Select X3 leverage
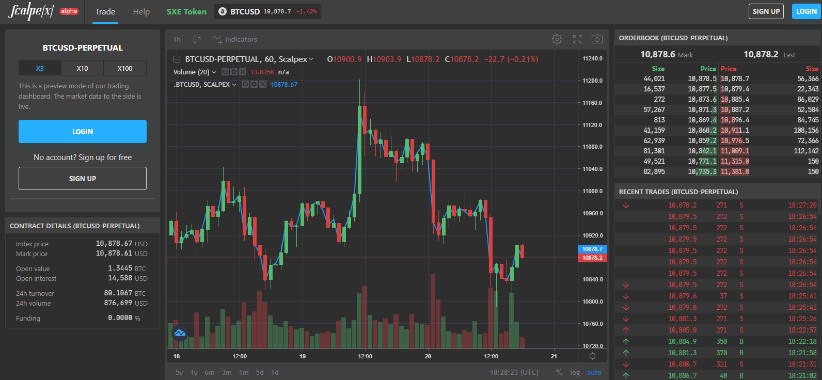The height and width of the screenshot is (380, 822). click(x=40, y=68)
